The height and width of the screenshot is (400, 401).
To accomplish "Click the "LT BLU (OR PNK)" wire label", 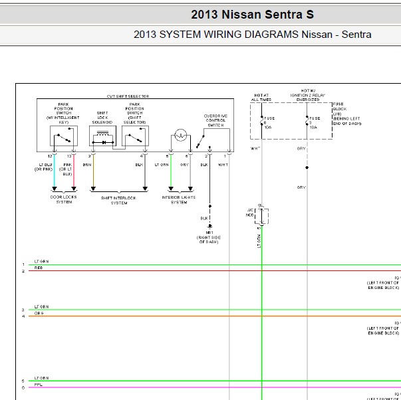I will click(x=43, y=167).
